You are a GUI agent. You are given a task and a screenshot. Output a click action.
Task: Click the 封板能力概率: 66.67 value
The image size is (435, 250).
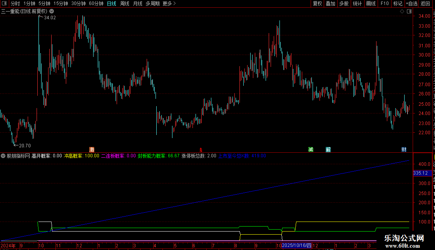coord(159,156)
